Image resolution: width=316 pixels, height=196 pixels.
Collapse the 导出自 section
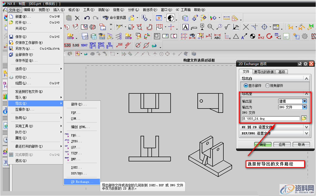click(306, 79)
